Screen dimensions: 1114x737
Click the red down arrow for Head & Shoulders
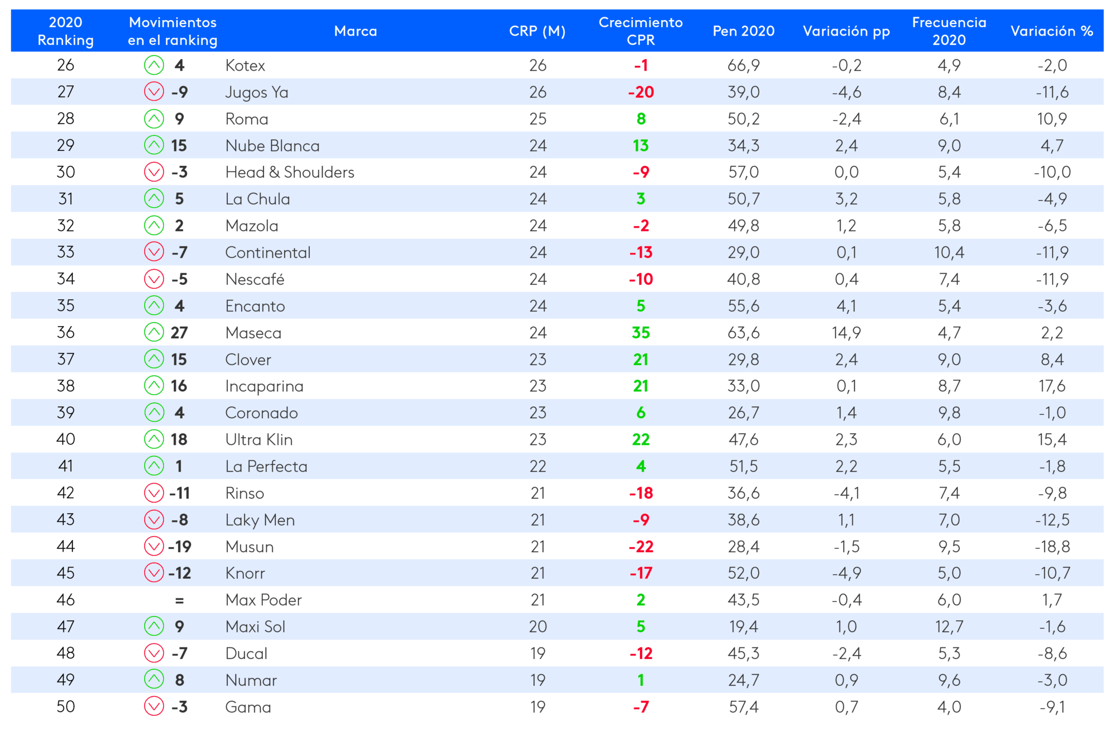pyautogui.click(x=154, y=172)
